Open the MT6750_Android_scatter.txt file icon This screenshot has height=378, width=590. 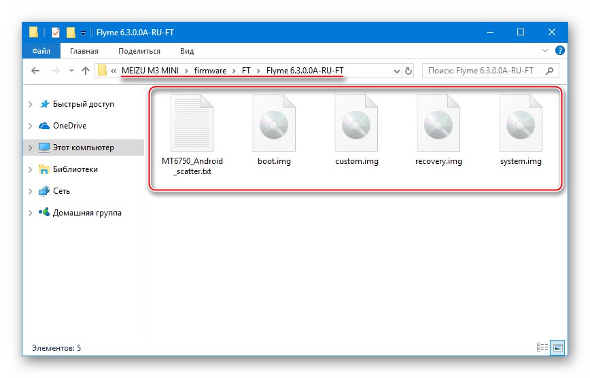coord(192,123)
